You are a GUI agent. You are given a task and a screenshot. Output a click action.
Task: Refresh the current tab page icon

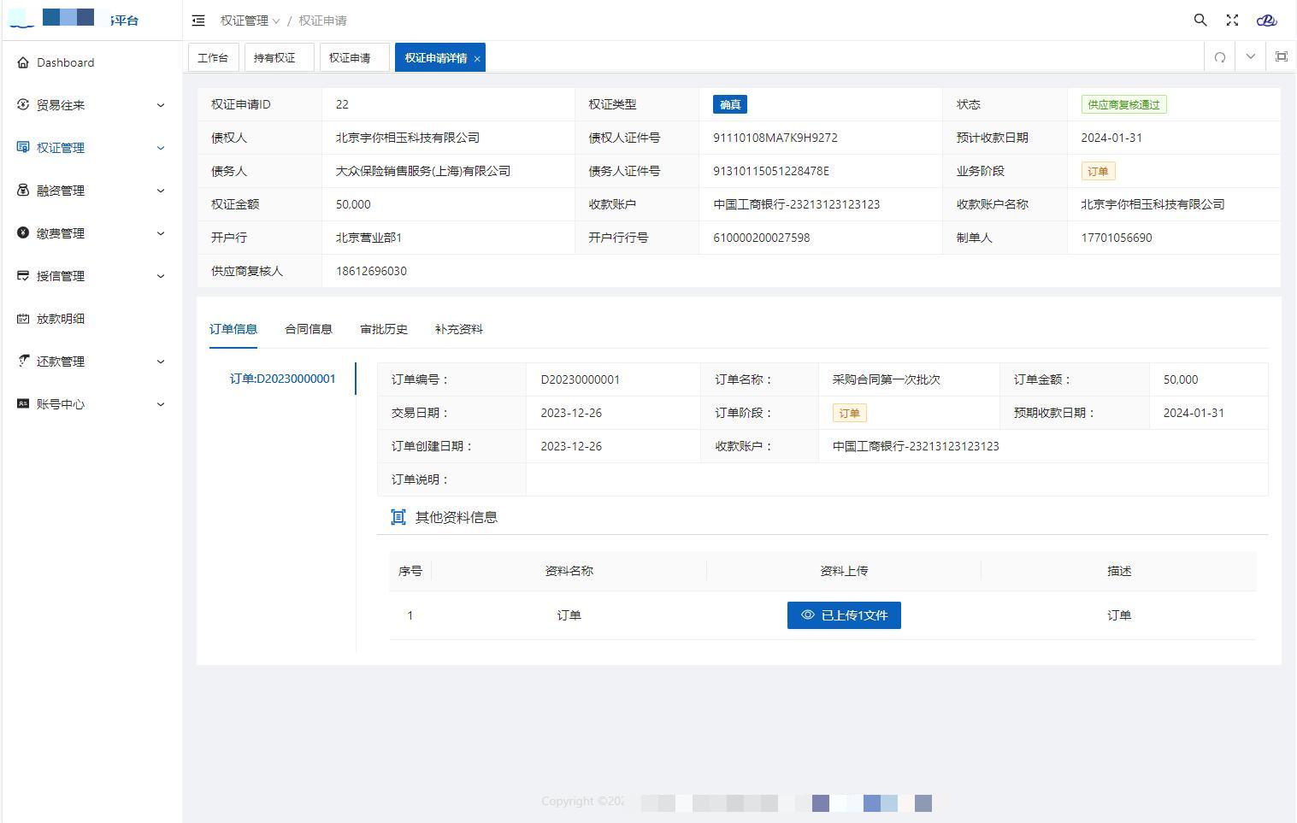pos(1220,57)
